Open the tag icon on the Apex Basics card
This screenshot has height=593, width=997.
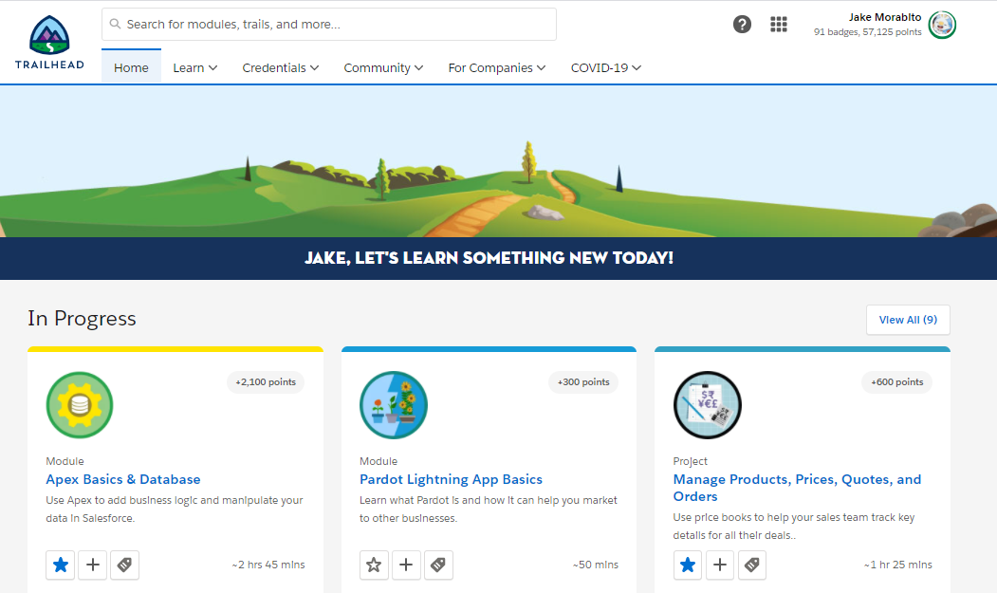click(x=124, y=565)
